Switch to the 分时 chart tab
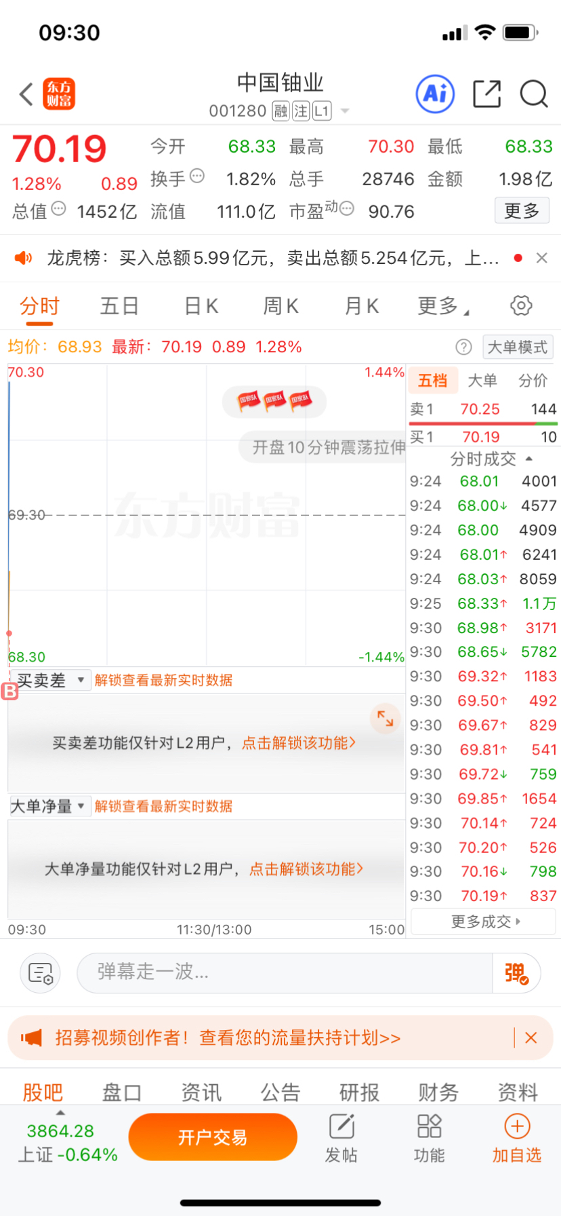The image size is (561, 1216). coord(40,306)
